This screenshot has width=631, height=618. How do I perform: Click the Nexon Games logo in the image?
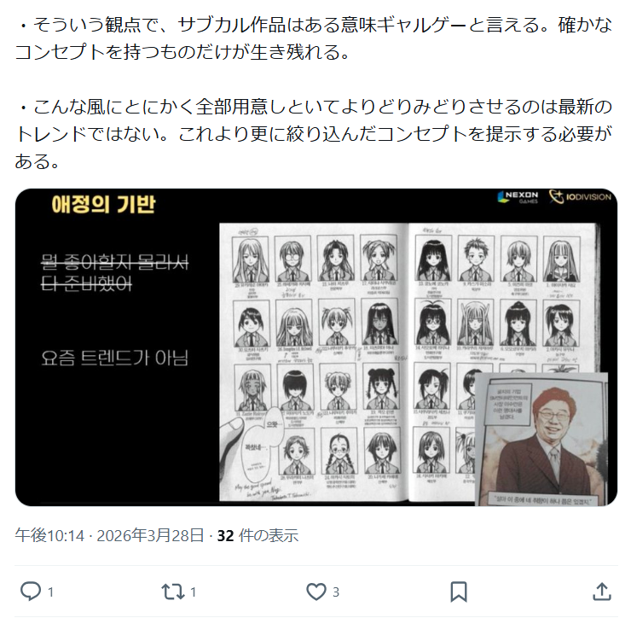[518, 197]
